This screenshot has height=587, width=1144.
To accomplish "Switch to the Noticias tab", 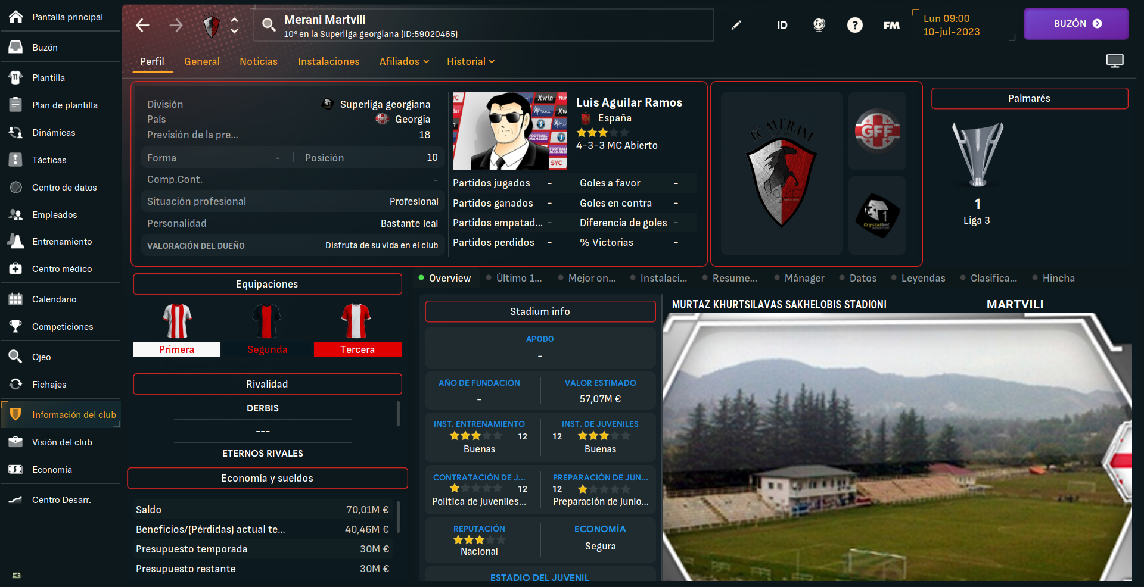I will click(x=259, y=61).
